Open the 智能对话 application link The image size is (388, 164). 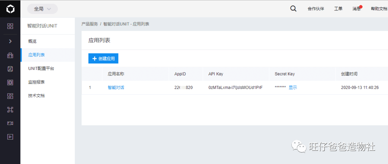(x=116, y=88)
